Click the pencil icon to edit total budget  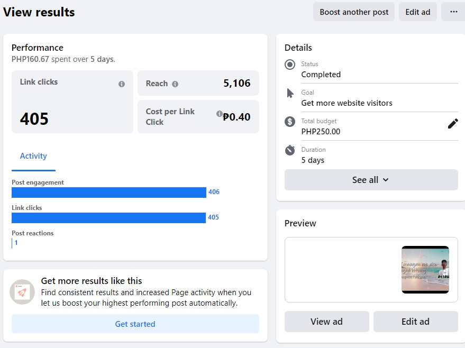pyautogui.click(x=453, y=124)
